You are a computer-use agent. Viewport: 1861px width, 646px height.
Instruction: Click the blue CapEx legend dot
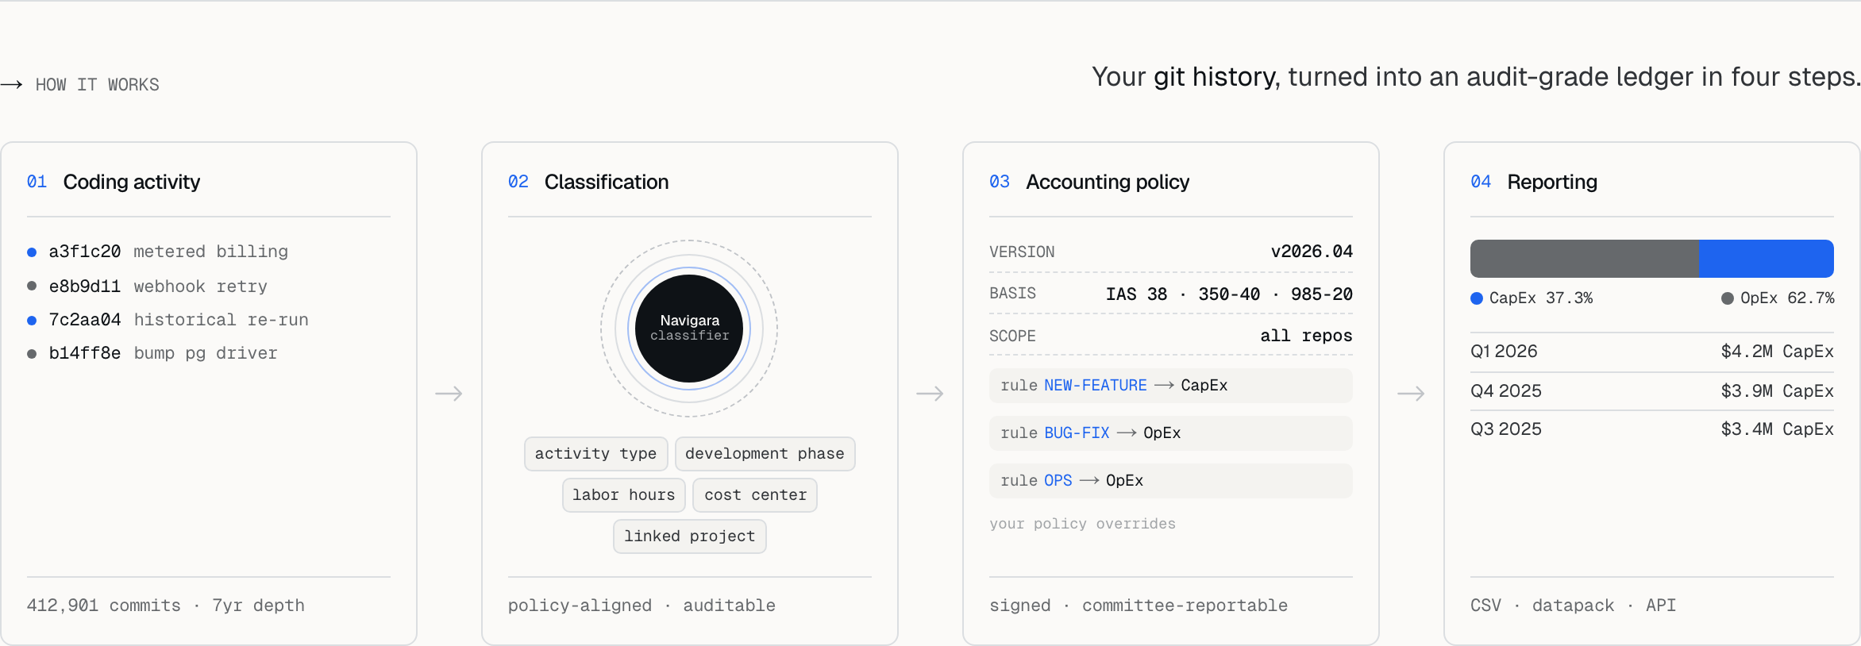pyautogui.click(x=1477, y=298)
